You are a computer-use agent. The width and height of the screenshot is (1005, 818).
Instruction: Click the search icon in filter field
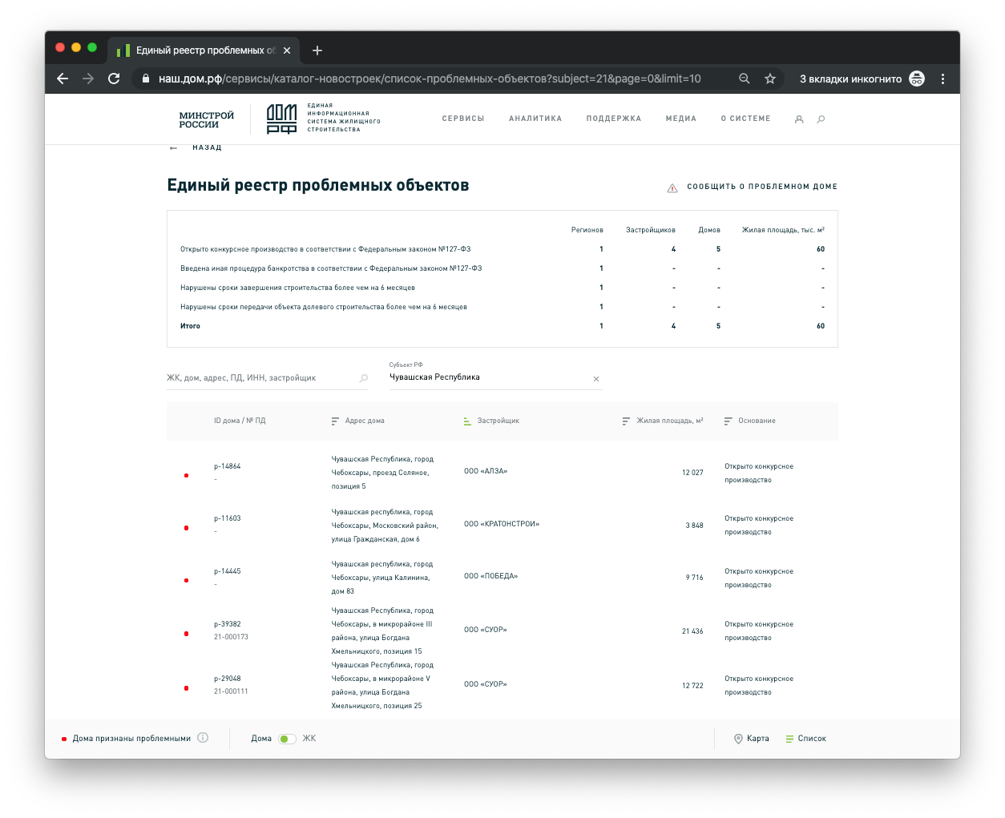pos(364,378)
